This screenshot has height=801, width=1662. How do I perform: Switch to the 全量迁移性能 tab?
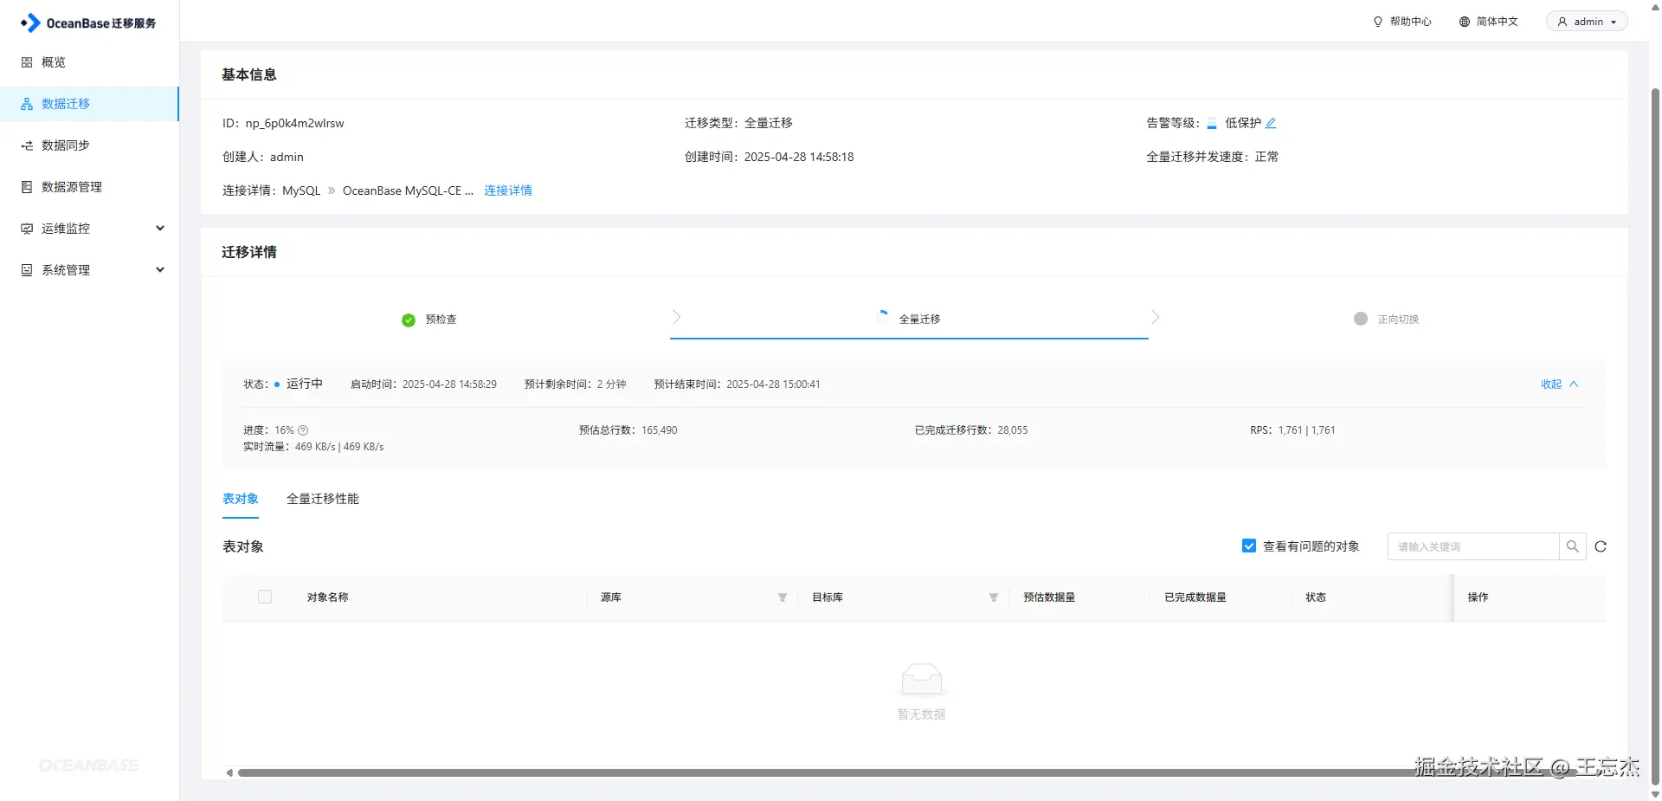pyautogui.click(x=323, y=499)
